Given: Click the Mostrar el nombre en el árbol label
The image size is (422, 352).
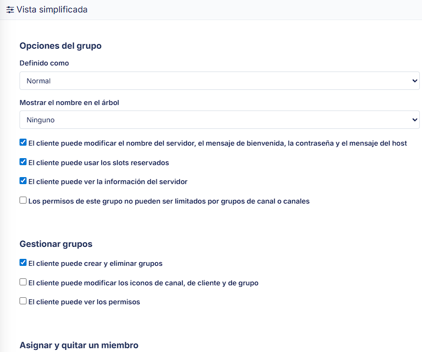Looking at the screenshot, I should pyautogui.click(x=69, y=102).
